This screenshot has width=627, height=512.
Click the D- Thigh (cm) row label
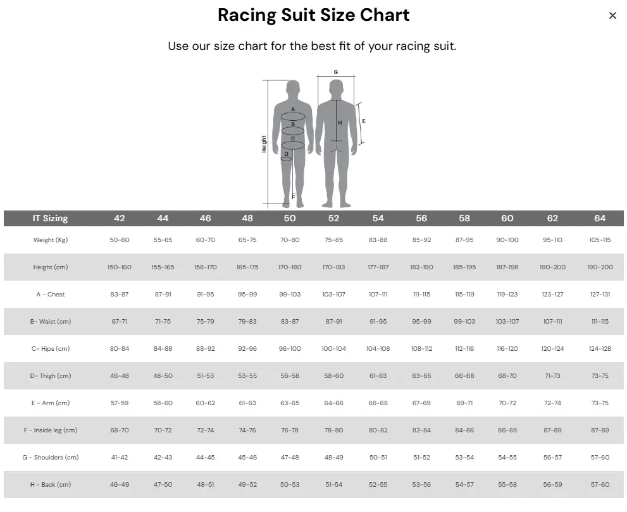coord(51,376)
